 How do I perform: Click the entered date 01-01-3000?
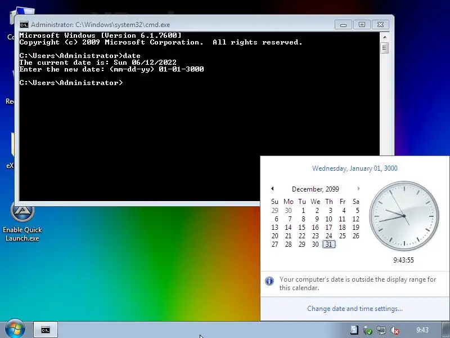181,69
